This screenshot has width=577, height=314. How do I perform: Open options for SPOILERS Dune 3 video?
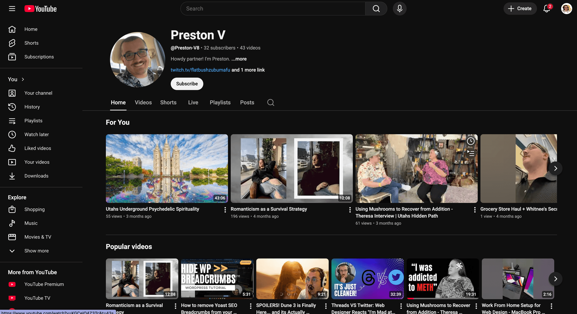[x=326, y=306]
